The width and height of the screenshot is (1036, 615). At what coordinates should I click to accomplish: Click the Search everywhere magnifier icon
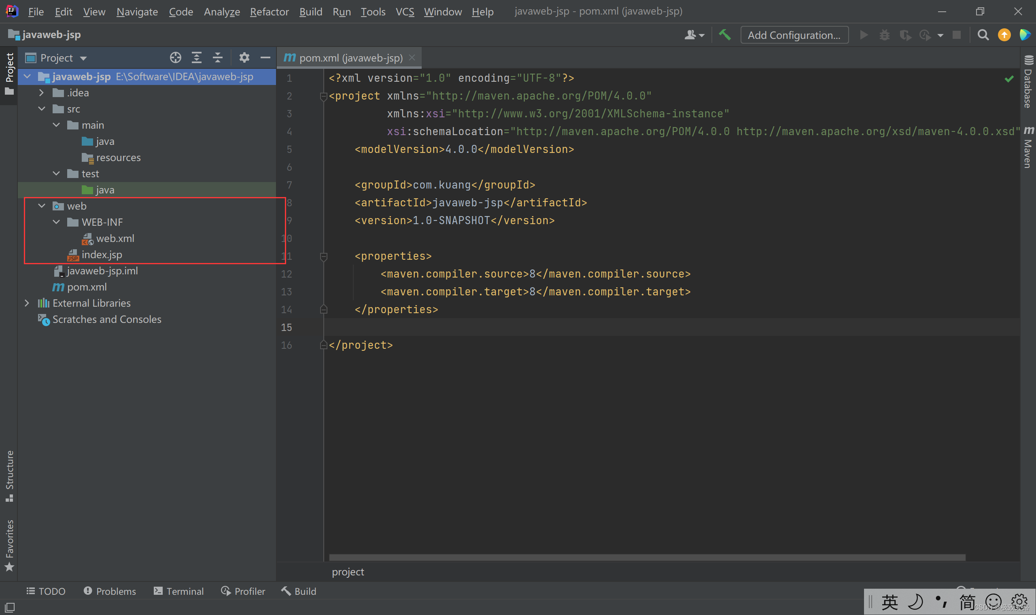(x=983, y=34)
